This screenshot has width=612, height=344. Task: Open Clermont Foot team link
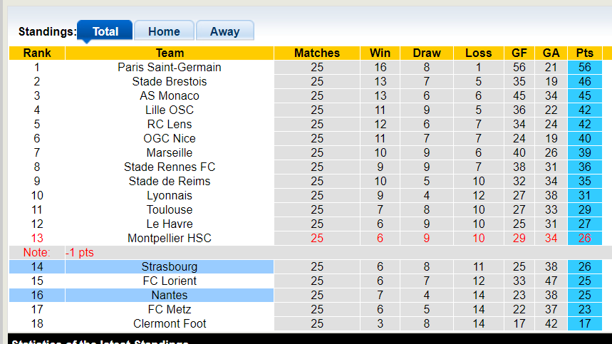pyautogui.click(x=170, y=323)
